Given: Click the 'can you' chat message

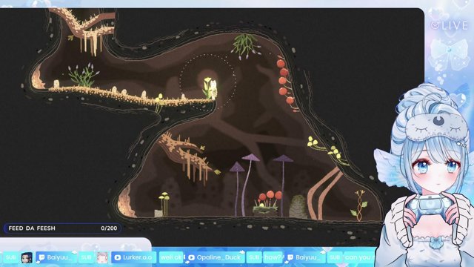Looking at the screenshot, I should (358, 257).
